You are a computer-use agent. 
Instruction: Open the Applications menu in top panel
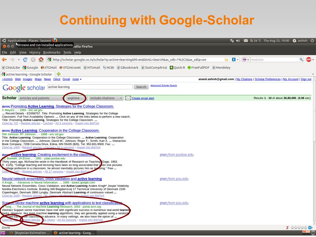click(x=17, y=41)
